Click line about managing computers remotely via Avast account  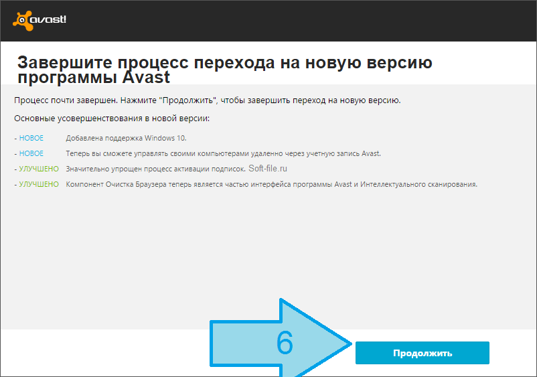[223, 154]
